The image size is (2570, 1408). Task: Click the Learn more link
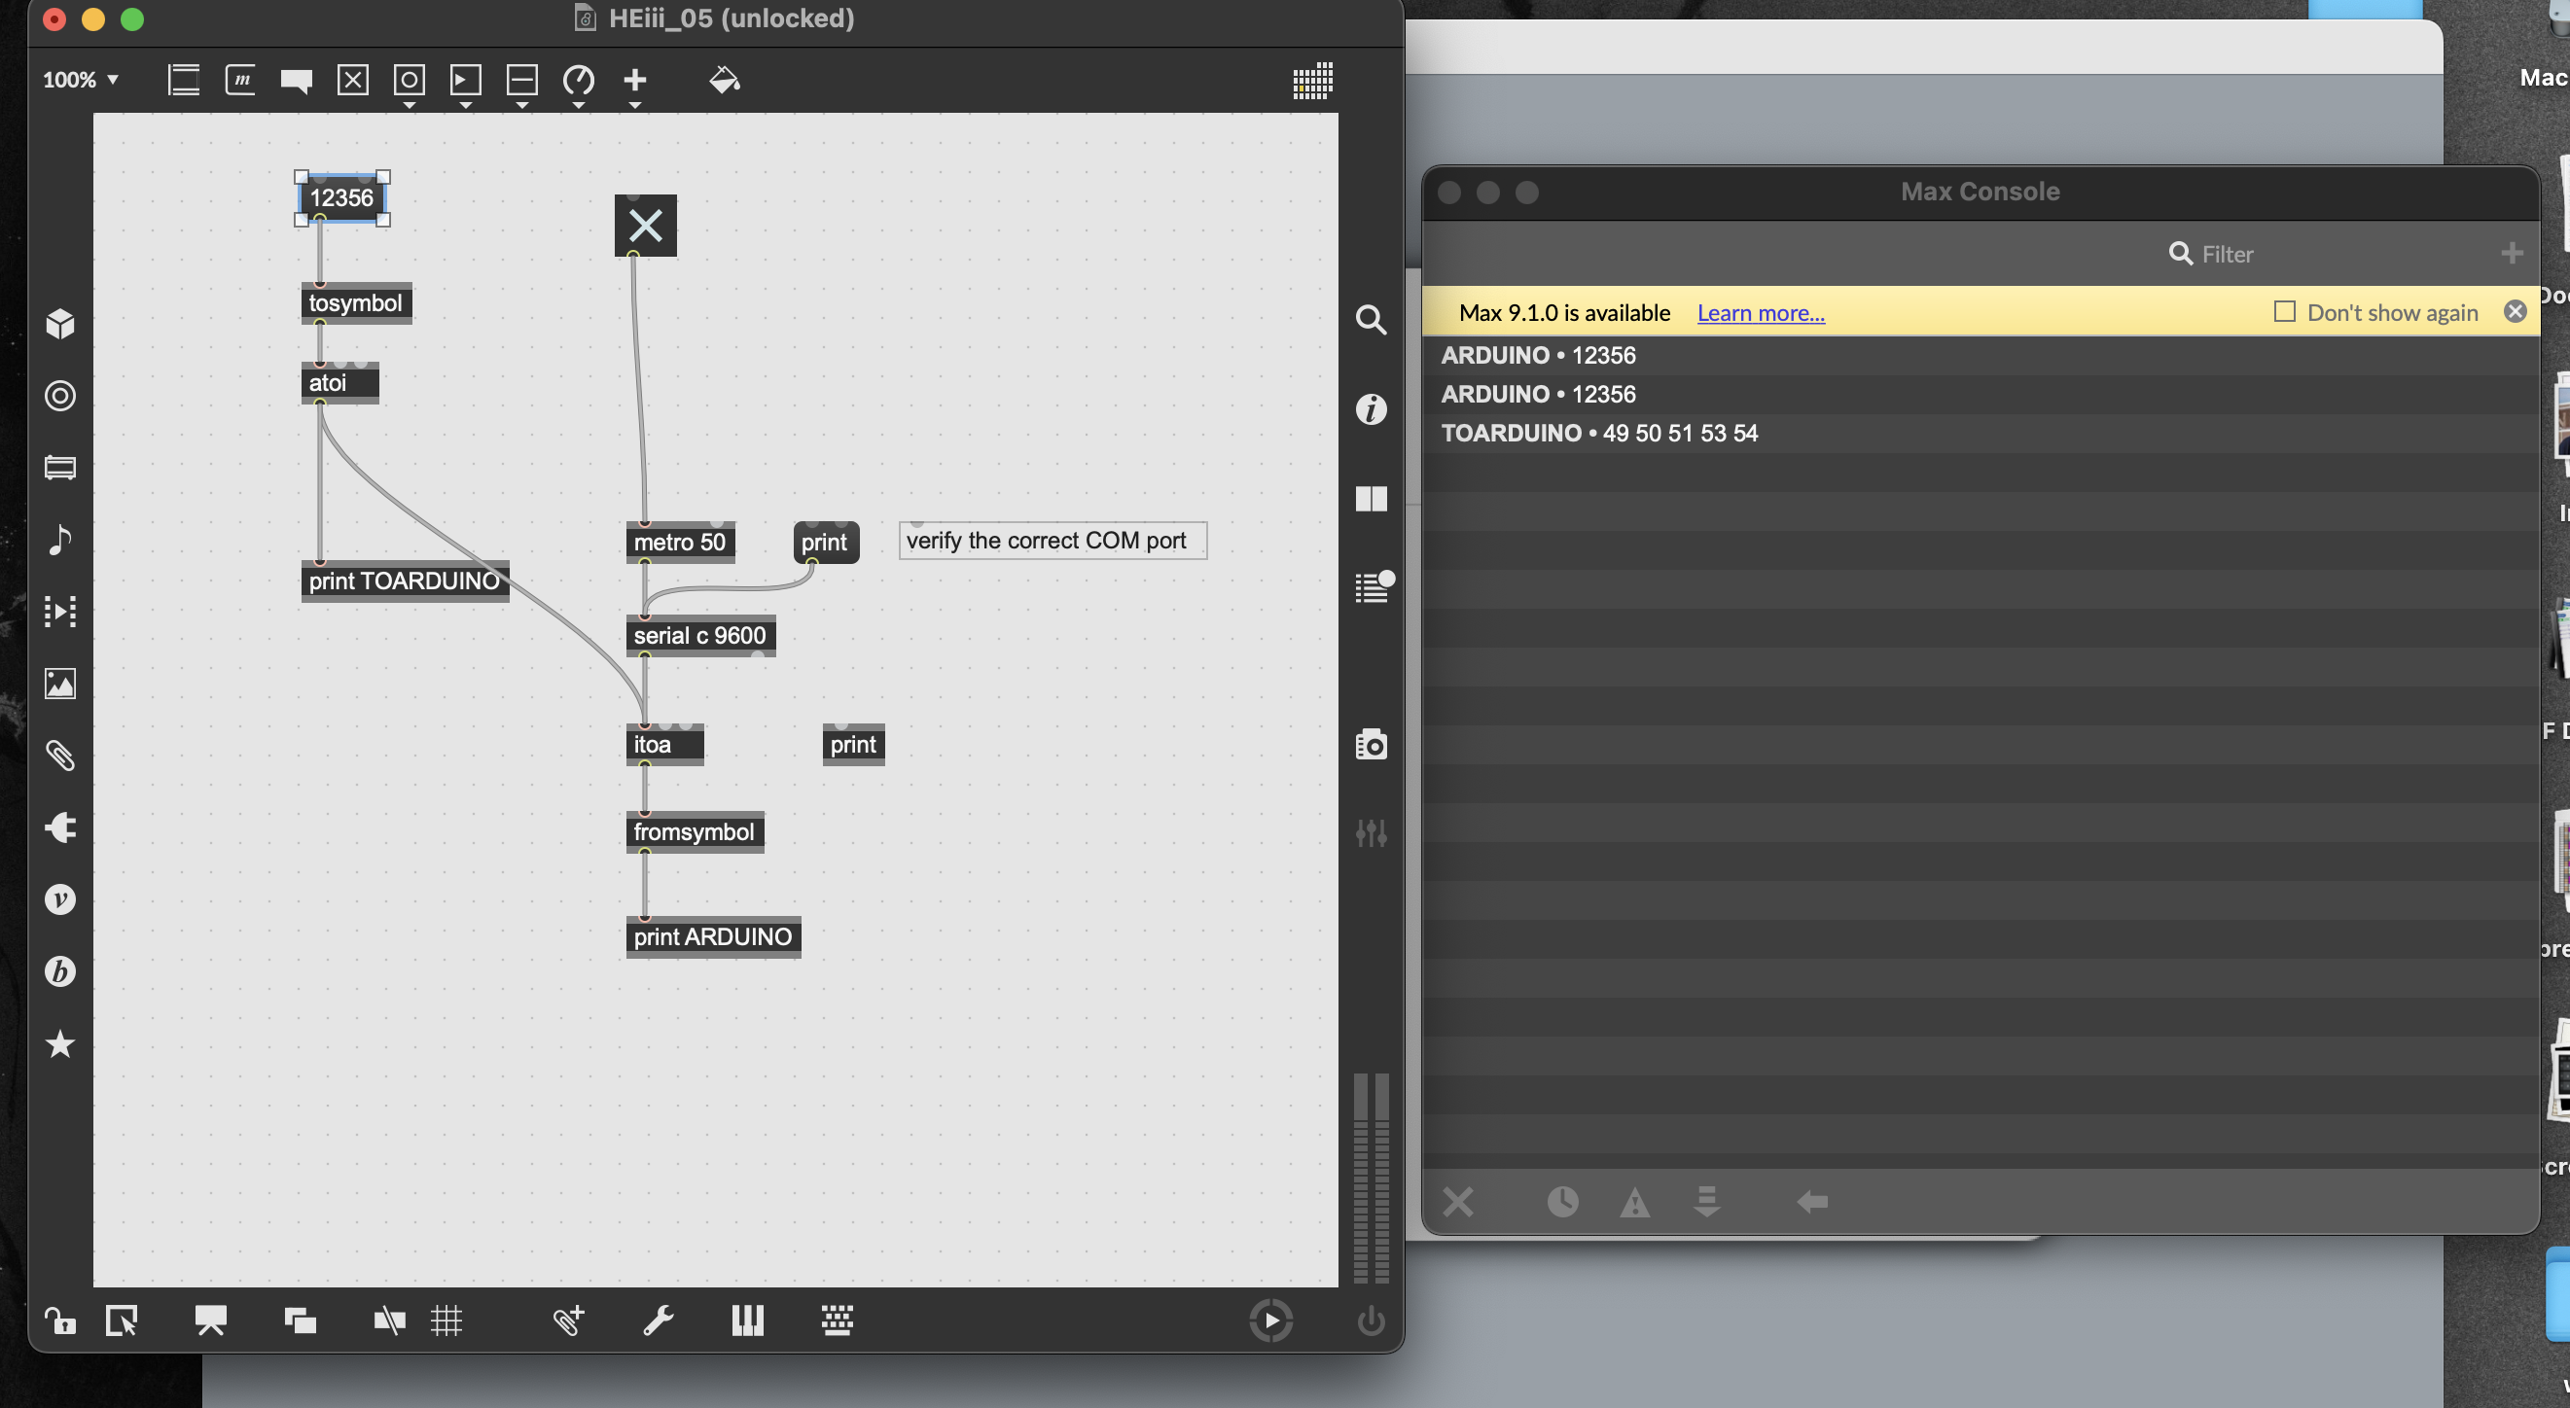coord(1760,313)
